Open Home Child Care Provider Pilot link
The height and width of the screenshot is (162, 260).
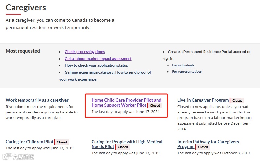tap(126, 100)
